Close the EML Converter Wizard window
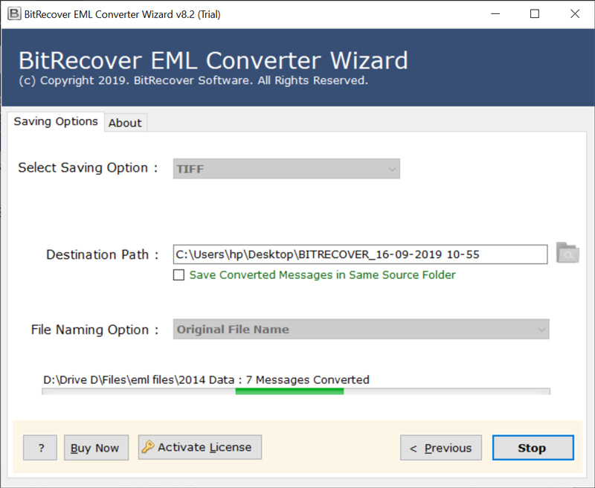 (575, 14)
